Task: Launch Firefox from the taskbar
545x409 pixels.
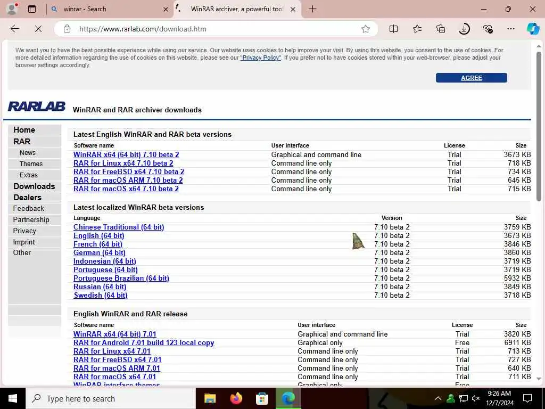Action: (236, 398)
